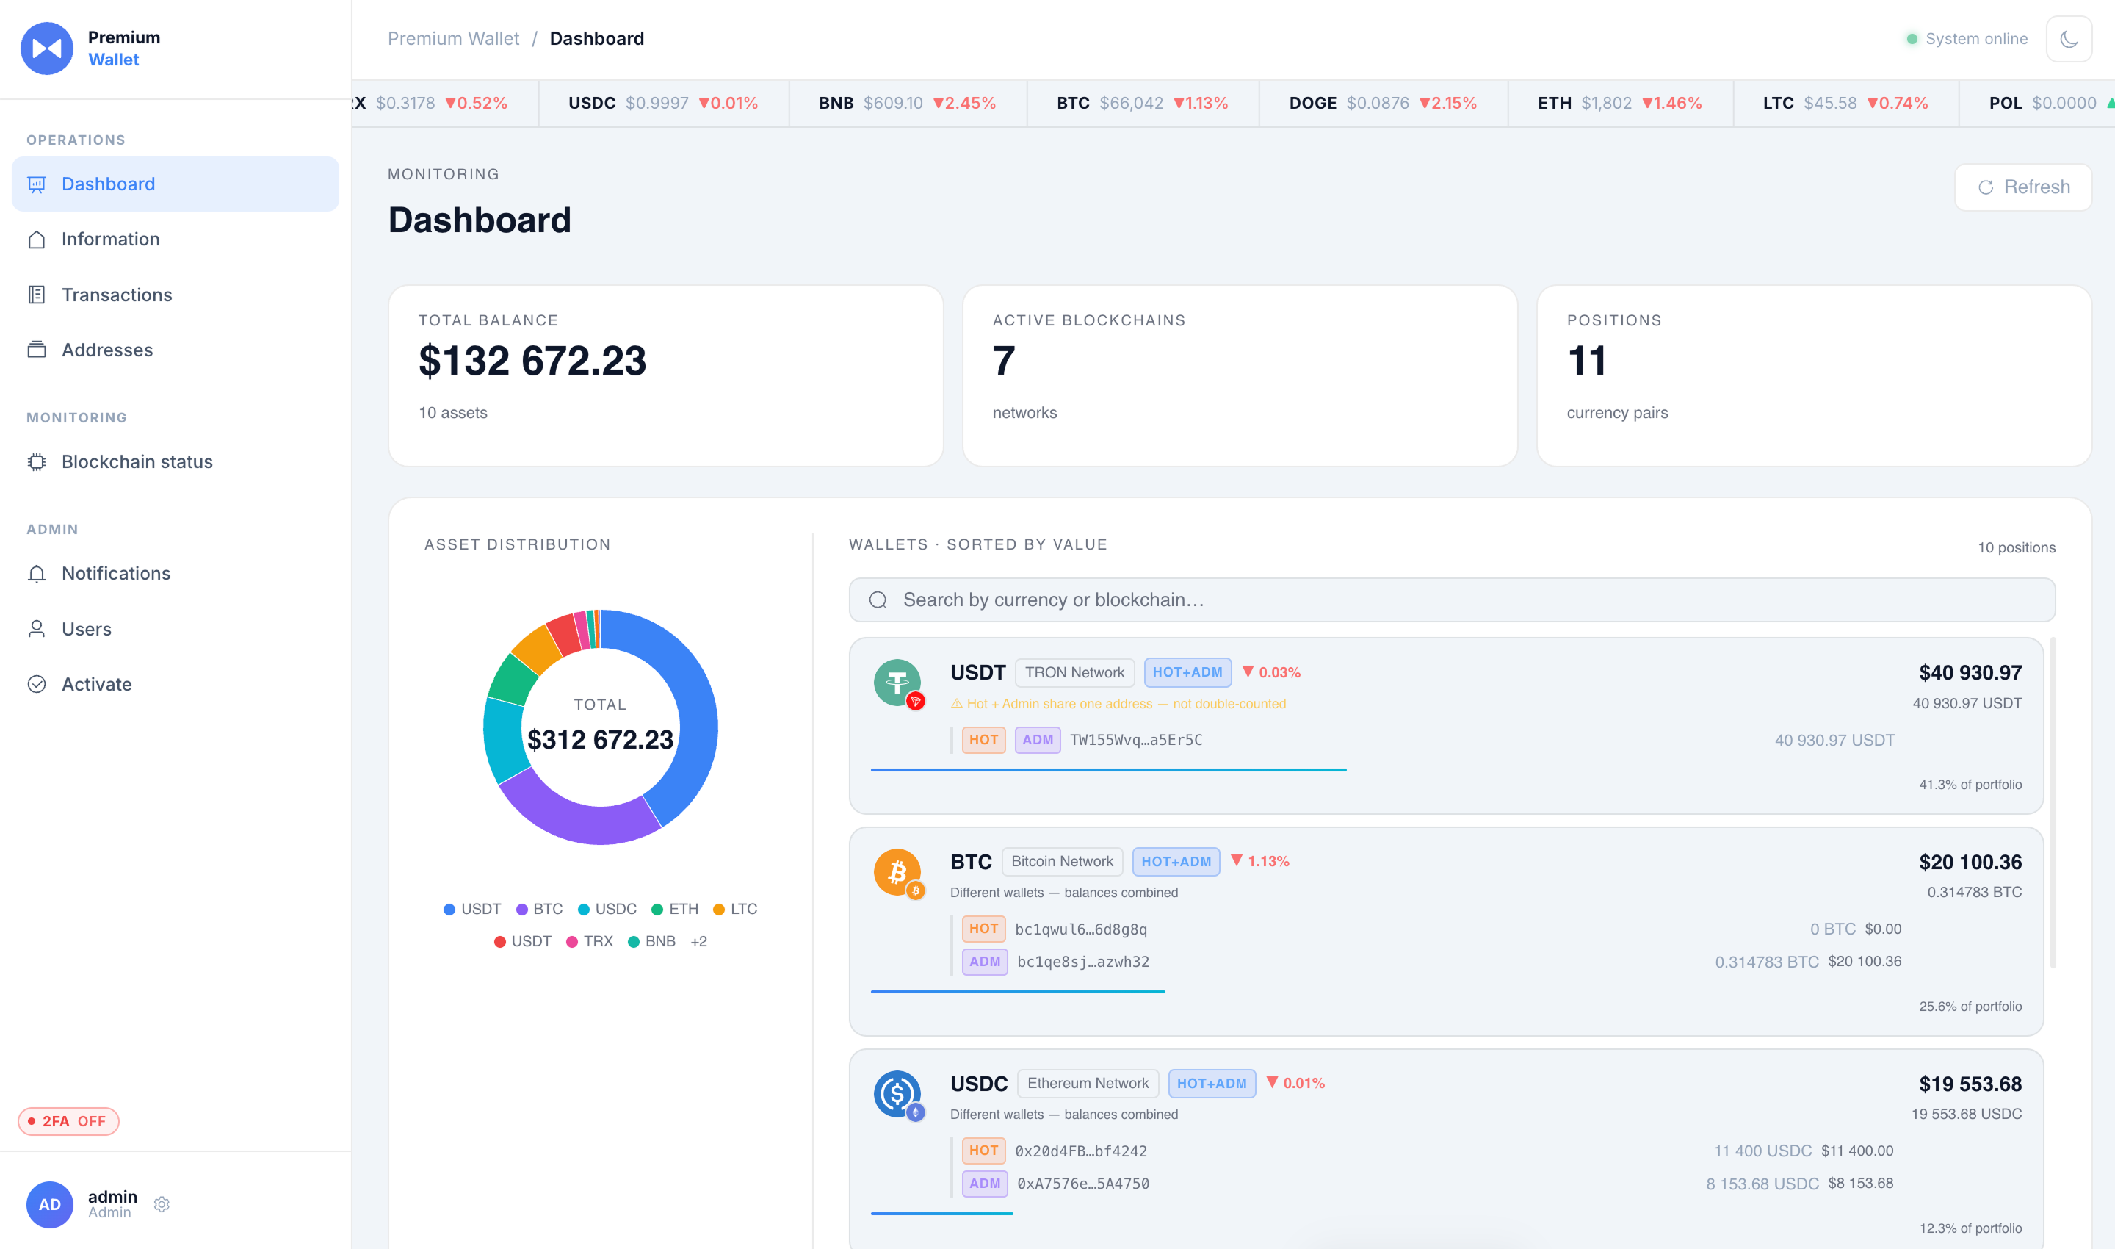Click the HOT+ADM badge on the BTC card
Image resolution: width=2115 pixels, height=1249 pixels.
pyautogui.click(x=1176, y=861)
